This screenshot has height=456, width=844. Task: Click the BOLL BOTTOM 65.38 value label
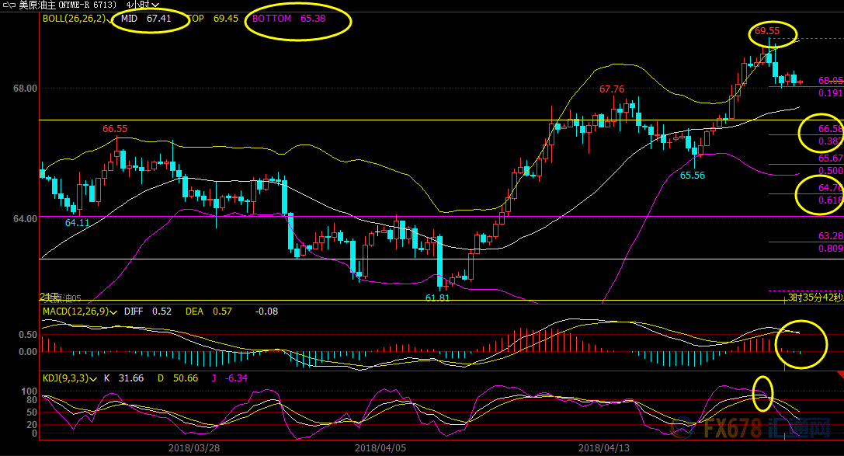300,18
